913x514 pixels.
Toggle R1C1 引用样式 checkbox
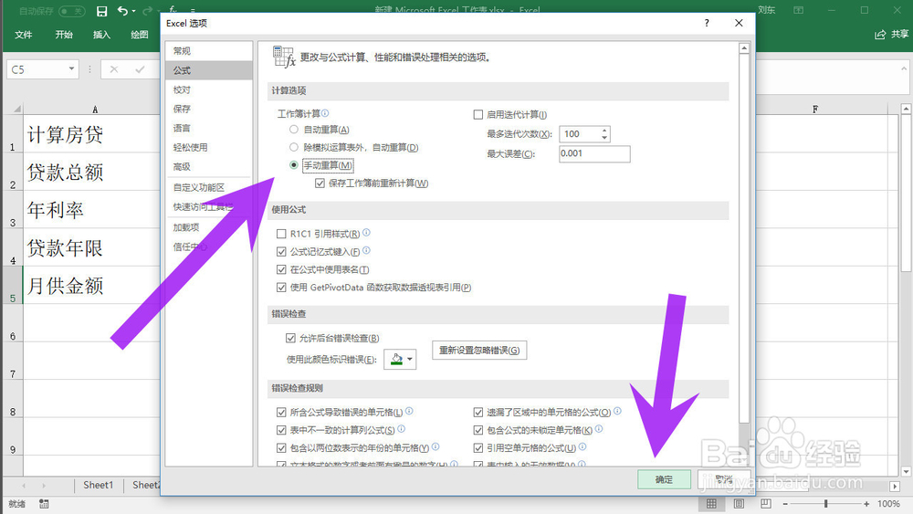pyautogui.click(x=281, y=234)
